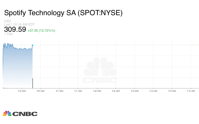The height and width of the screenshot is (124, 199).
Task: Click the Spotify Technology SA title
Action: pos(63,13)
